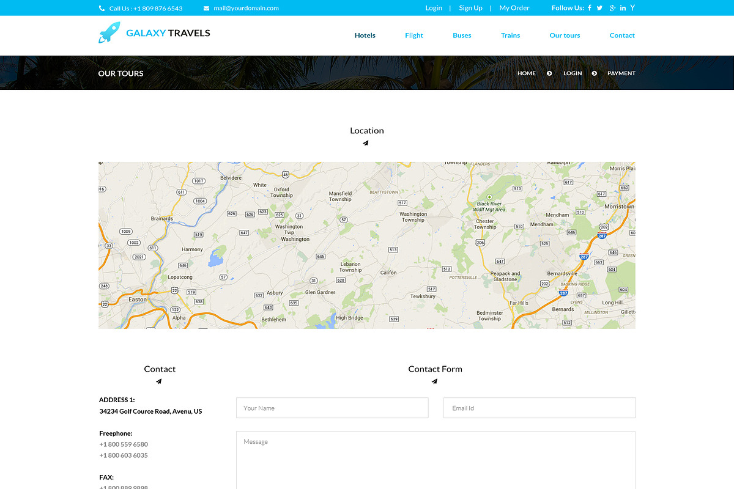Screen dimensions: 734x489
Task: Click the address 34234 Golf Cource Road
Action: click(x=150, y=411)
